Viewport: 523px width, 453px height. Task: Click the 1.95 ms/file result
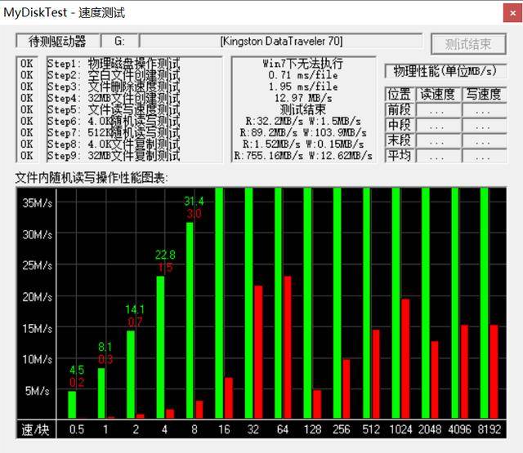(303, 87)
